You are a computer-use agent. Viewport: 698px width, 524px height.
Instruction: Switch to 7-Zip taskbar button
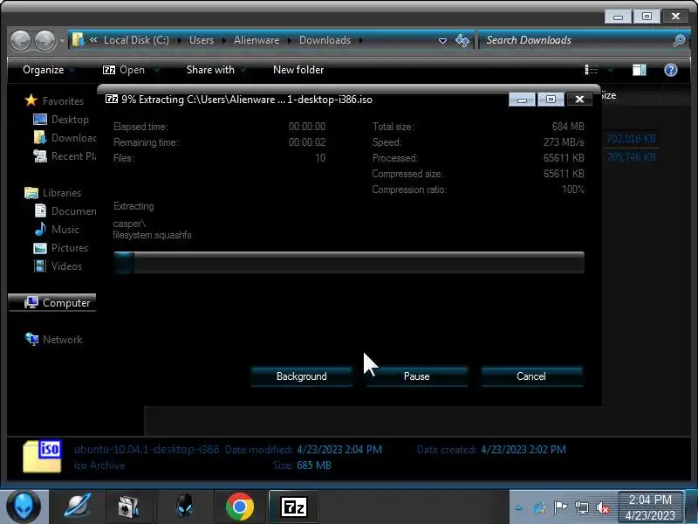[294, 507]
